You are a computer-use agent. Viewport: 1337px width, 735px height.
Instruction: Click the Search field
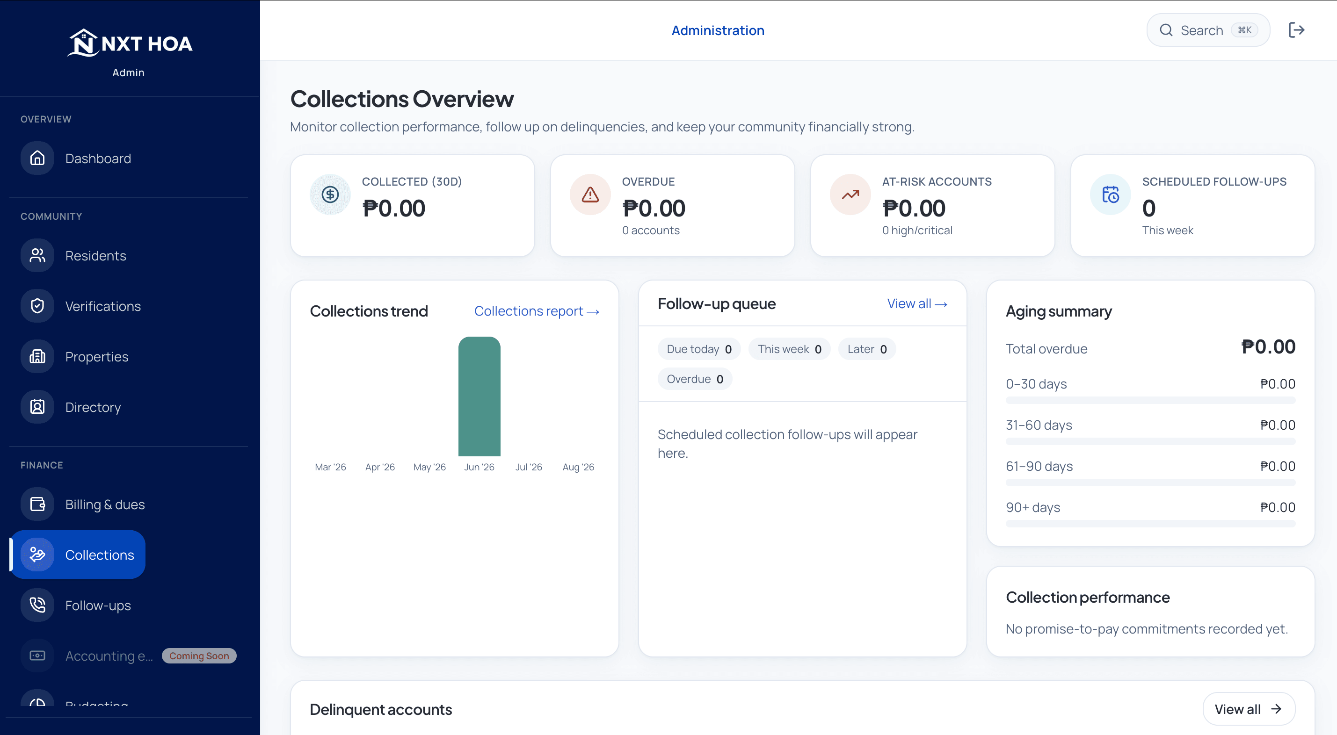1208,30
